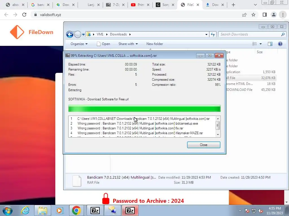The height and width of the screenshot is (216, 289).
Task: Toggle the Chrome side panel
Action: click(265, 15)
